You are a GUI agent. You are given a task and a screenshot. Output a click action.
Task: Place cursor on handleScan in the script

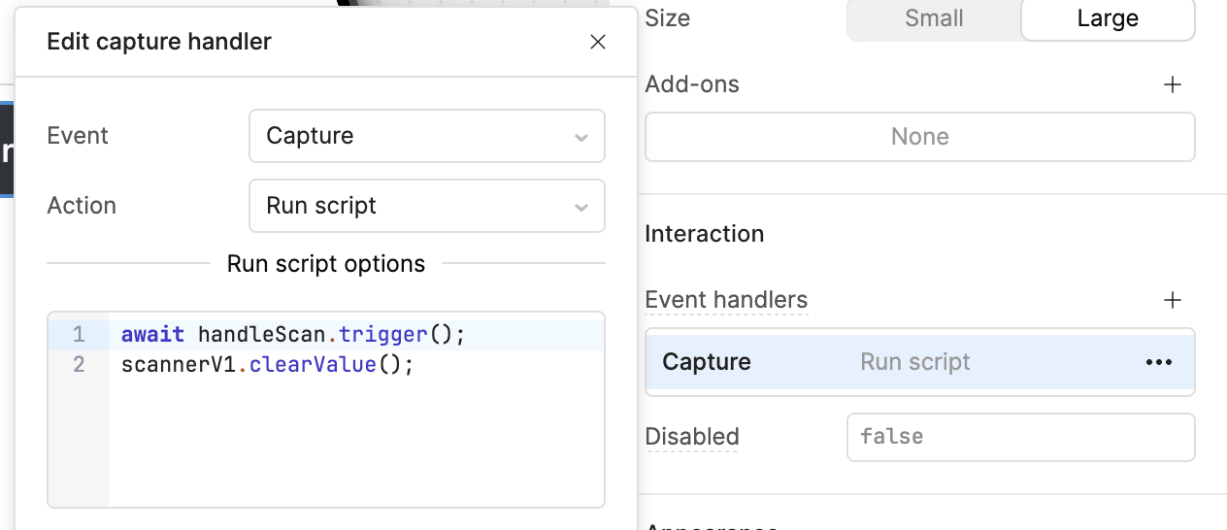point(259,335)
